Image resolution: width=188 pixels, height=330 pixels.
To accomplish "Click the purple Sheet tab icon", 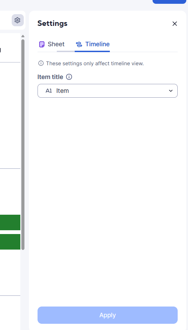I will pos(42,45).
